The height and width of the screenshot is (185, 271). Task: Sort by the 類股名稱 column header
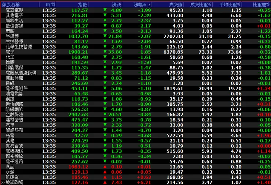pyautogui.click(x=20, y=5)
